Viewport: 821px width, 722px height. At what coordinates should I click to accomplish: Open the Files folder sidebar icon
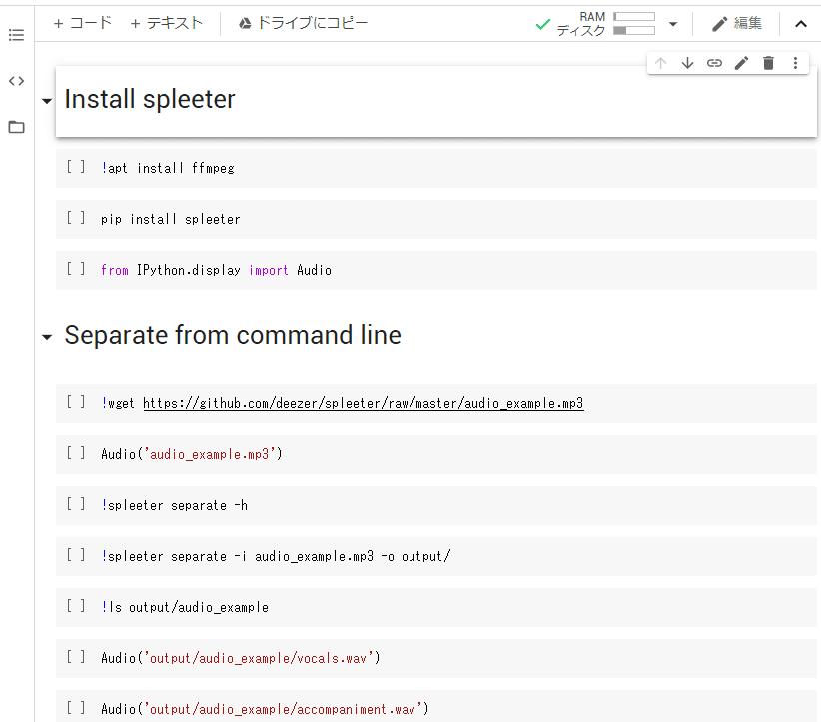[16, 127]
